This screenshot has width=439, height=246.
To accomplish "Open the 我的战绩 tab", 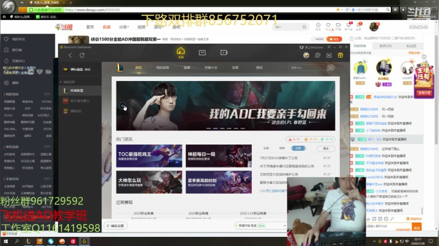I will [162, 68].
